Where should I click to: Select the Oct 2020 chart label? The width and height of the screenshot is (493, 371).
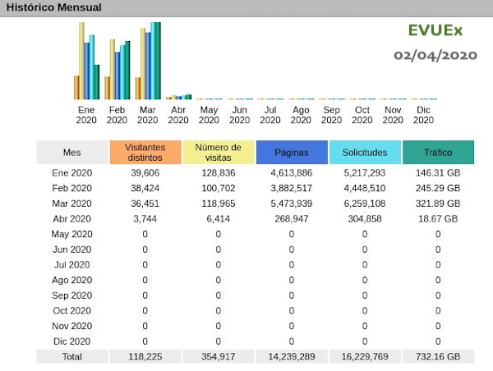(x=362, y=115)
